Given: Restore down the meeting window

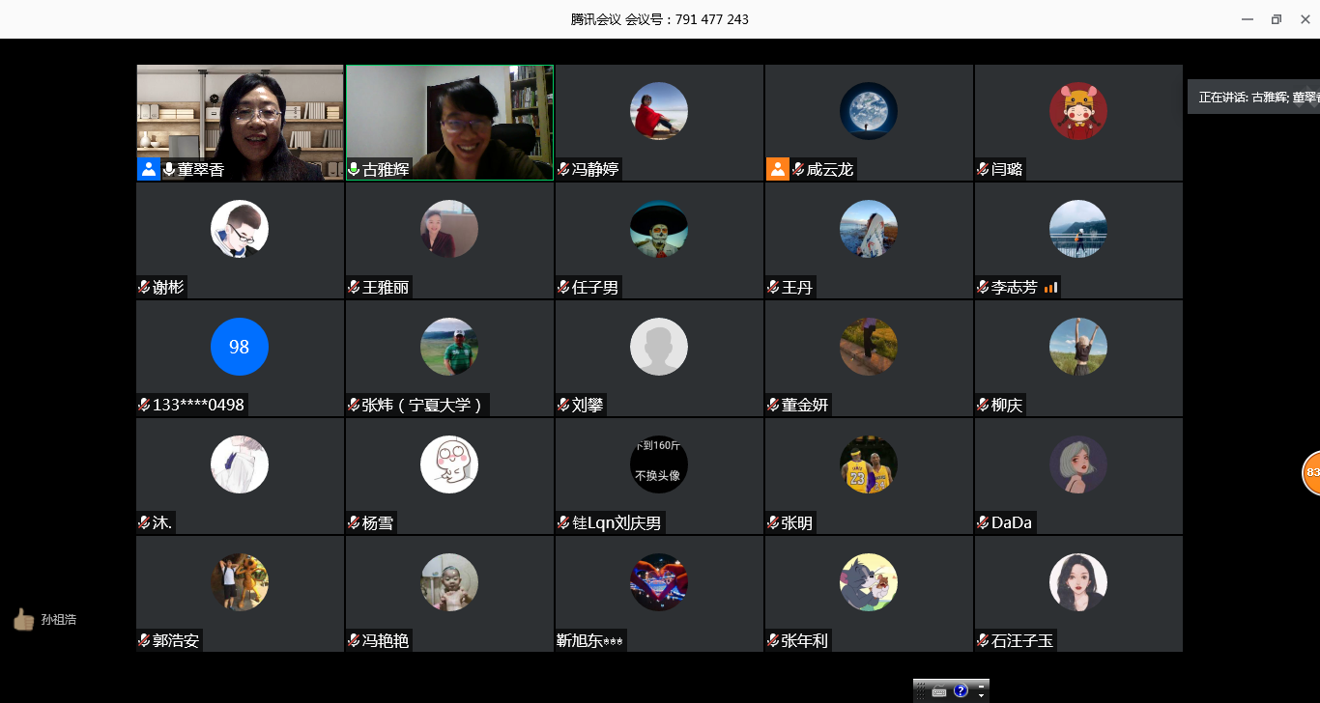Looking at the screenshot, I should point(1276,19).
